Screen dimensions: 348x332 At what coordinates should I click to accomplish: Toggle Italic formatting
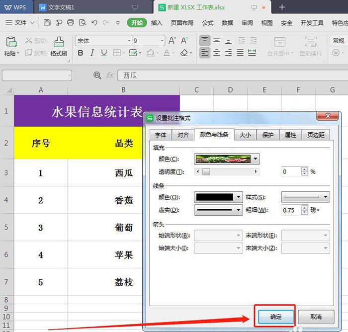pos(92,53)
